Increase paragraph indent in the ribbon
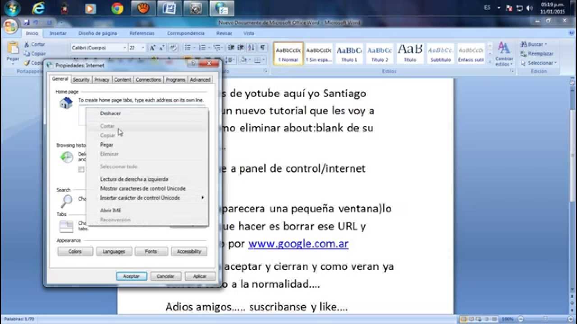This screenshot has height=324, width=577. tap(241, 48)
